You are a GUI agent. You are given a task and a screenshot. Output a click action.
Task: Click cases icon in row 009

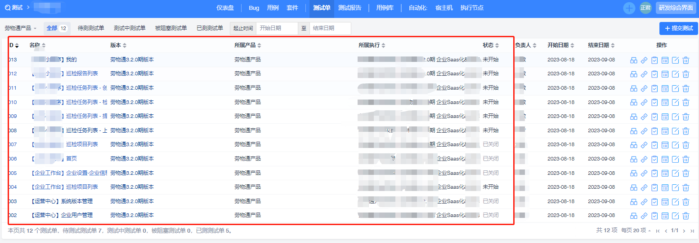pos(634,117)
